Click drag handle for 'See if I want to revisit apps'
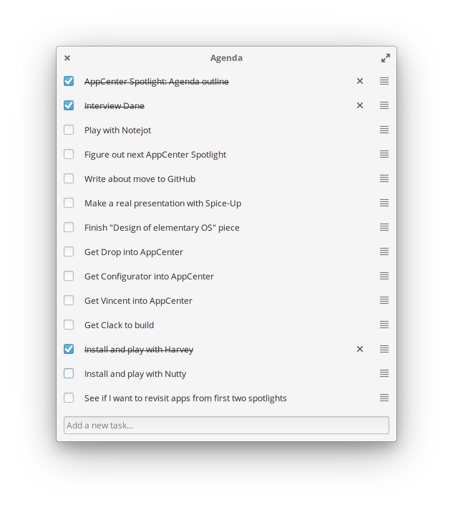 point(384,398)
